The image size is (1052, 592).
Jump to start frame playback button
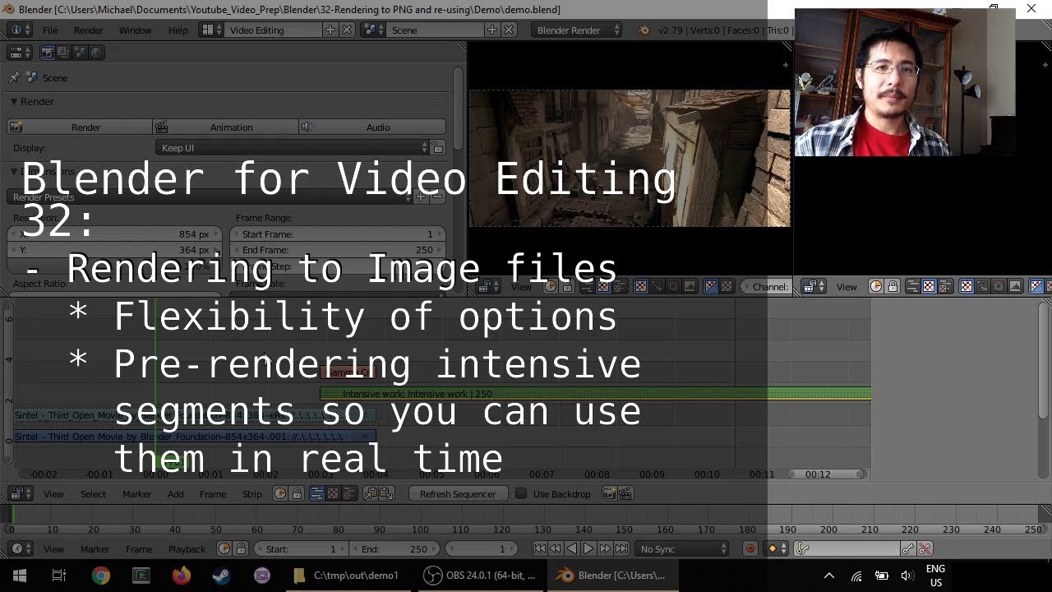[x=539, y=548]
